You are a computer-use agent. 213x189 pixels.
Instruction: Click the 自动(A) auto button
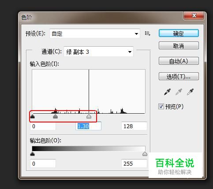pyautogui.click(x=179, y=61)
